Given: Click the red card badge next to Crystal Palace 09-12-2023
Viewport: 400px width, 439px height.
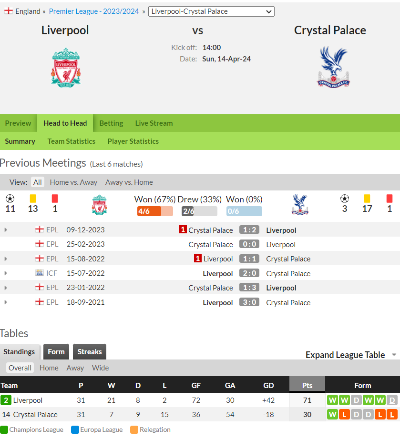Looking at the screenshot, I should [x=183, y=229].
